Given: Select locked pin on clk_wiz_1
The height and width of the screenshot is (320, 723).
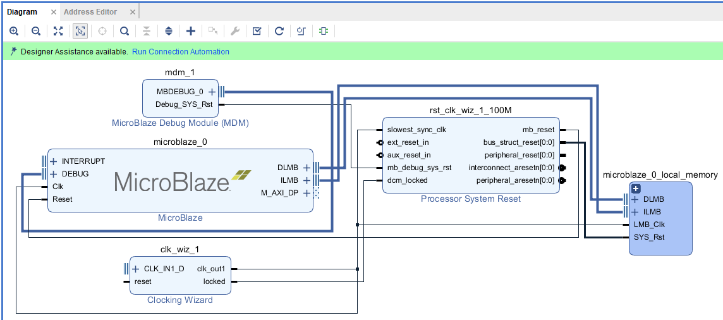Looking at the screenshot, I should pos(214,281).
